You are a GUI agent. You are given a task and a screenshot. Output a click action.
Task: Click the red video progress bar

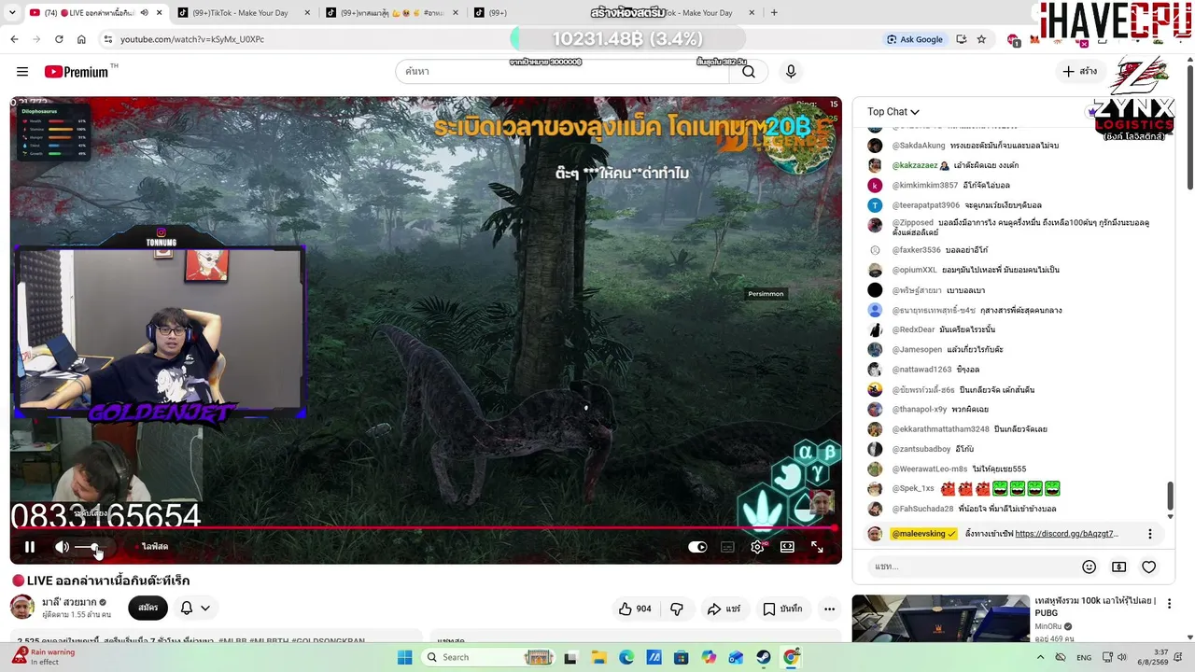click(422, 528)
